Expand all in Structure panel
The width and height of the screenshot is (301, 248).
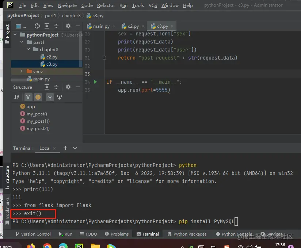(x=47, y=87)
